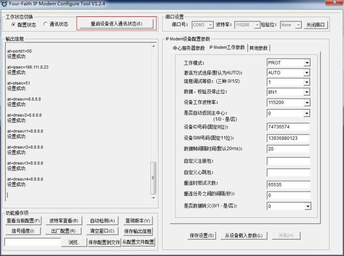This screenshot has height=256, width=344.
Task: Click the 查询版本(V) button
Action: point(138,221)
